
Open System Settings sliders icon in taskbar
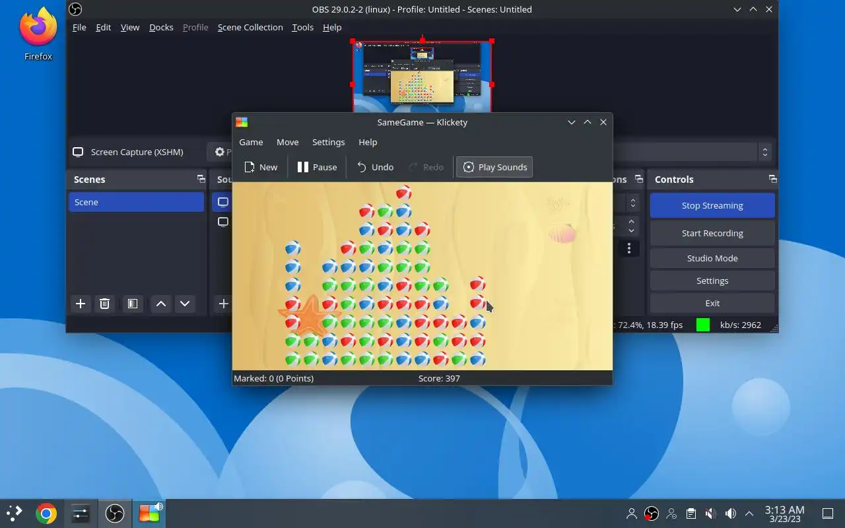pyautogui.click(x=81, y=513)
